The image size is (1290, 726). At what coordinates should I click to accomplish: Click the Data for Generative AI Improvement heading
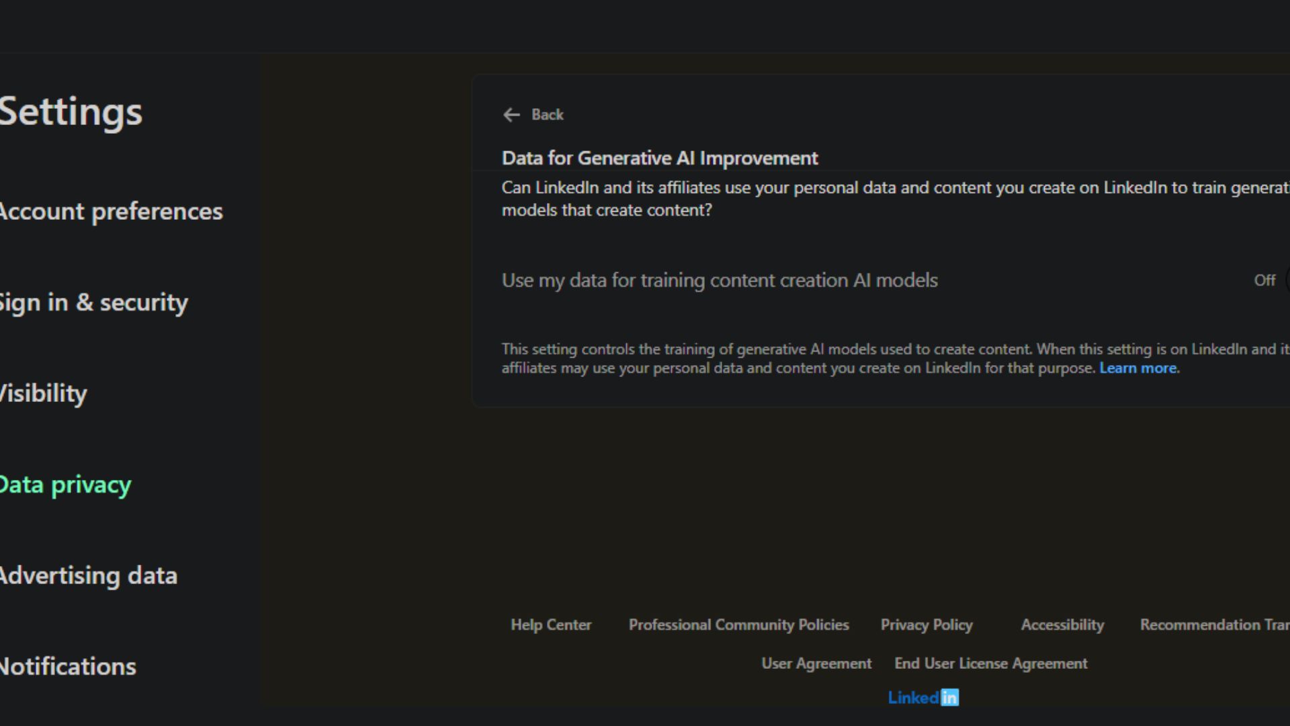[x=660, y=158]
